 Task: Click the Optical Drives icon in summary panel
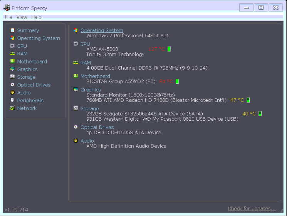coord(76,127)
